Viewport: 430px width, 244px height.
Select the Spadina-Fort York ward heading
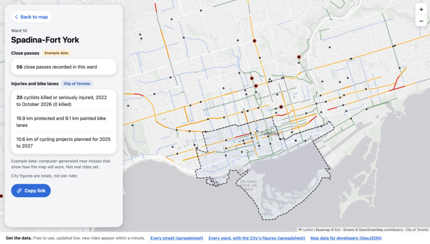pos(45,40)
